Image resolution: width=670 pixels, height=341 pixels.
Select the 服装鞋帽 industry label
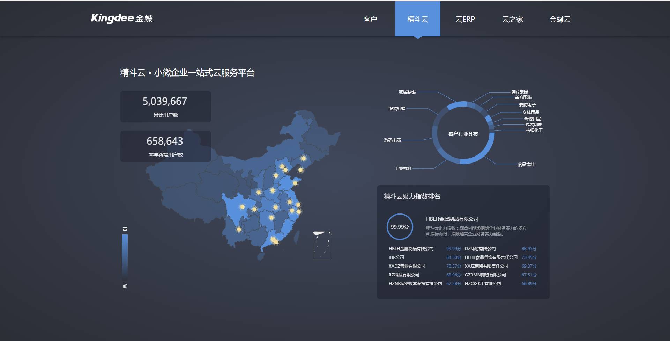pos(397,109)
